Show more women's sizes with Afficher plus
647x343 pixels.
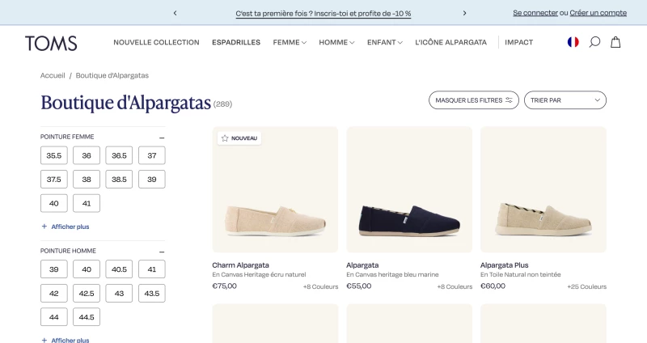(x=66, y=227)
